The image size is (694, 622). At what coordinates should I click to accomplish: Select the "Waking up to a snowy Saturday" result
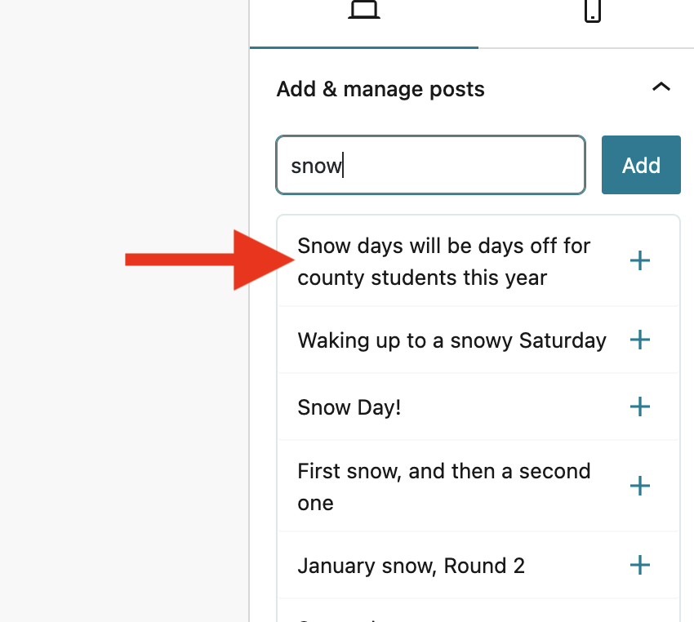click(452, 340)
